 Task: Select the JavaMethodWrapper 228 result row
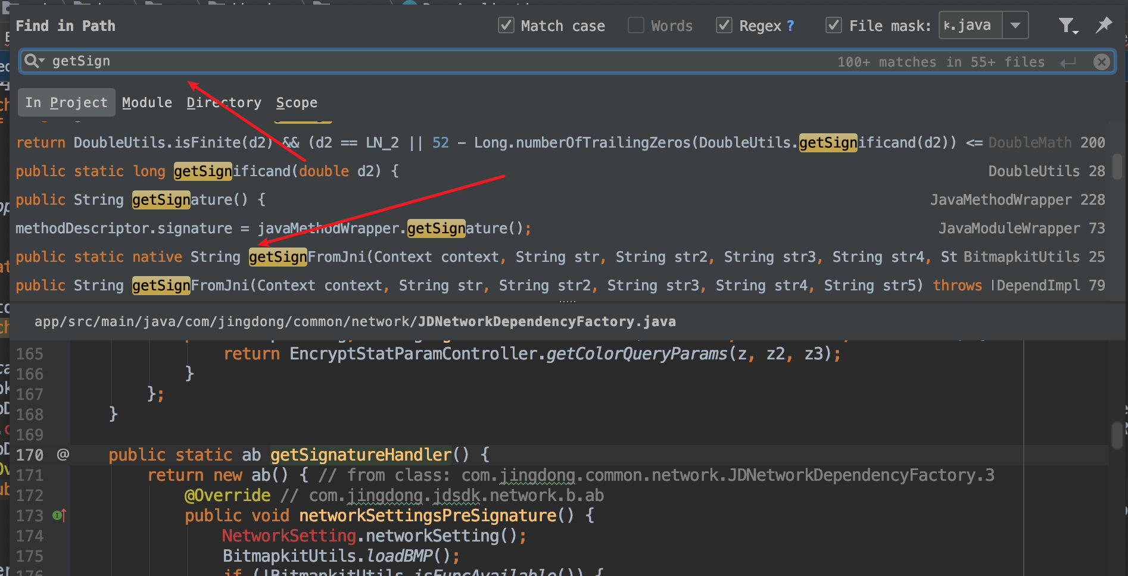(x=560, y=200)
